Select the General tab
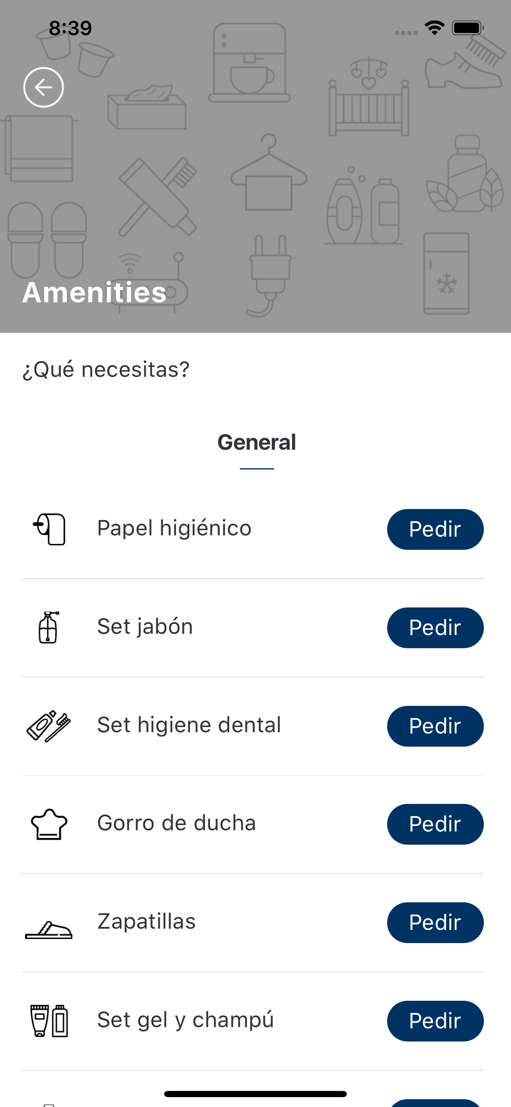Viewport: 511px width, 1107px height. [x=256, y=442]
